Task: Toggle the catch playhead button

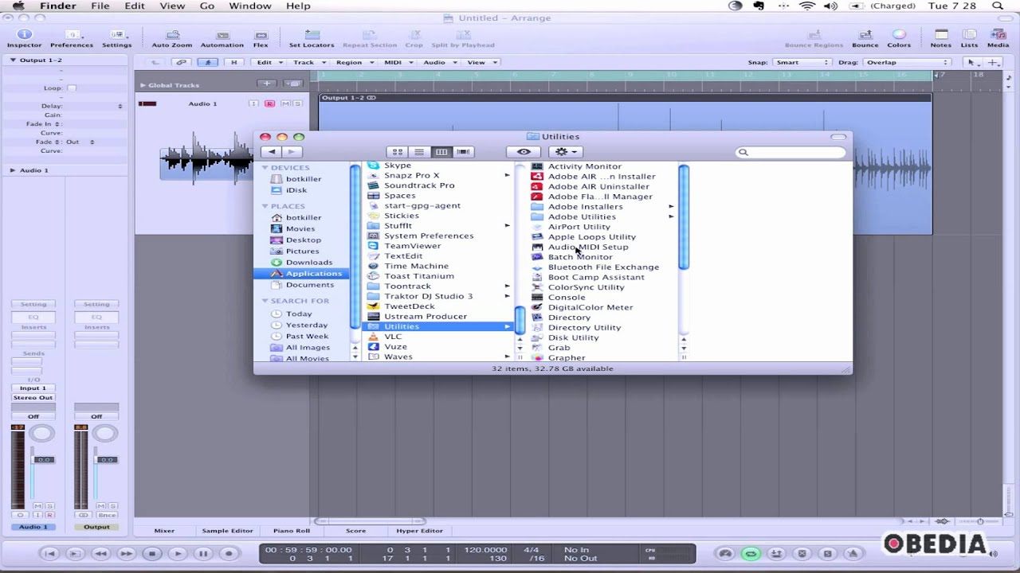Action: (207, 62)
